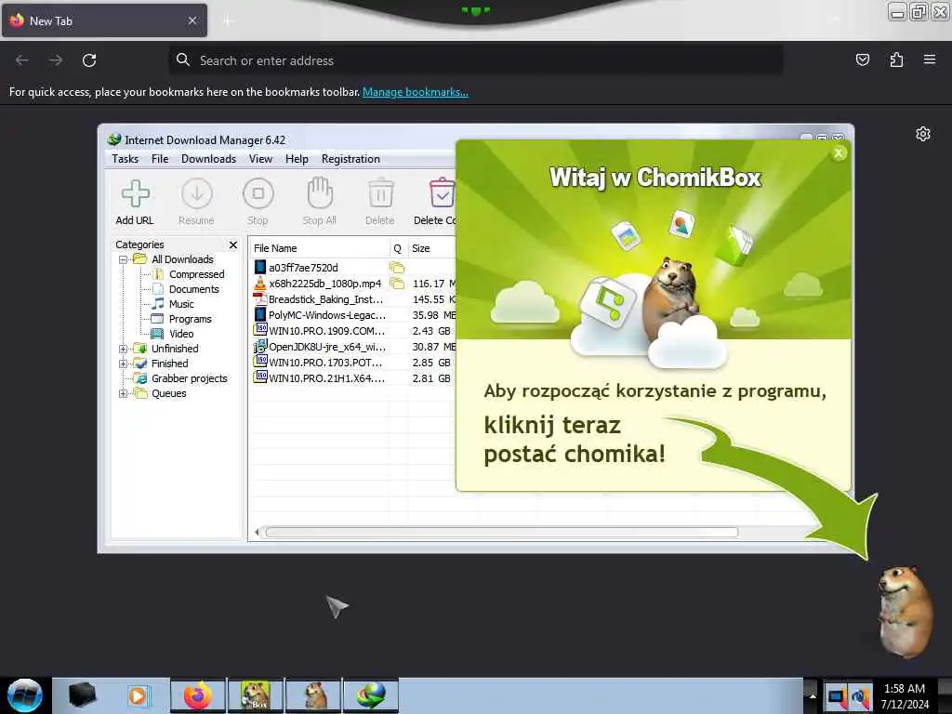Select the PolyMC-Windows-Legac file row
952x714 pixels.
(x=353, y=315)
